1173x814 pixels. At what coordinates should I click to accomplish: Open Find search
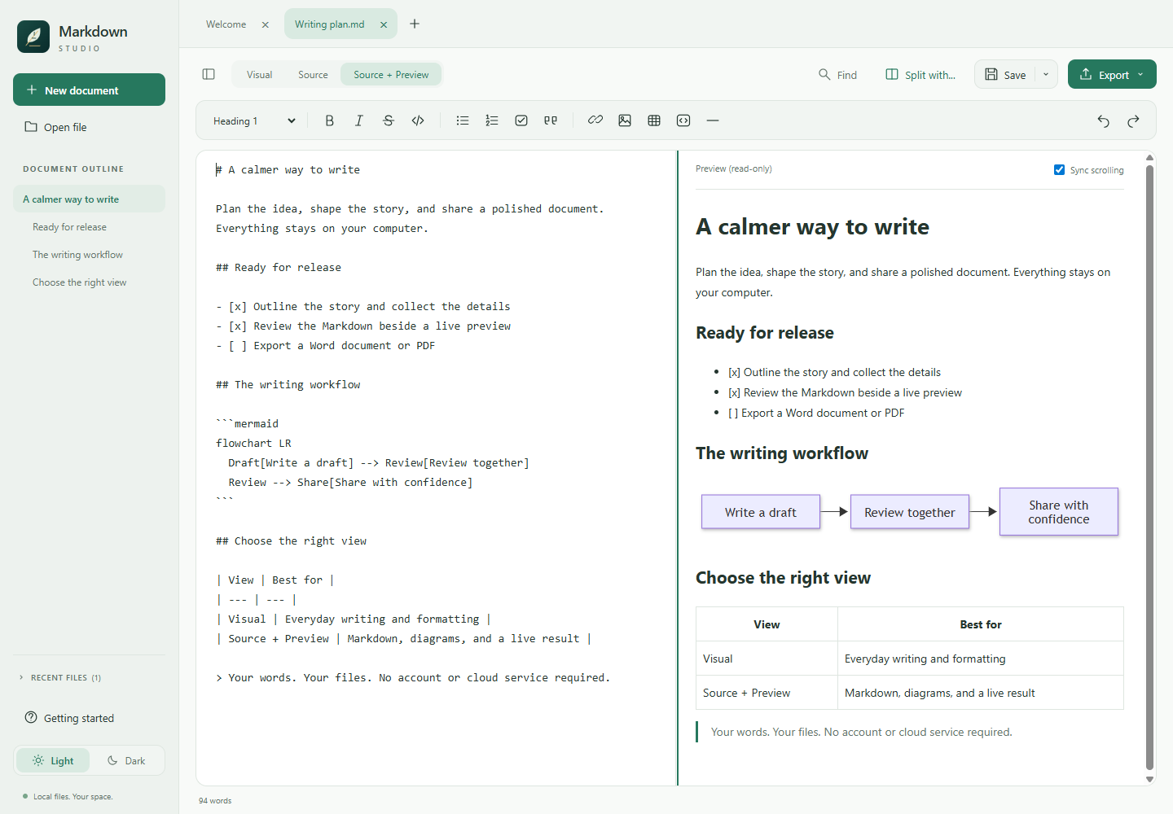coord(837,74)
